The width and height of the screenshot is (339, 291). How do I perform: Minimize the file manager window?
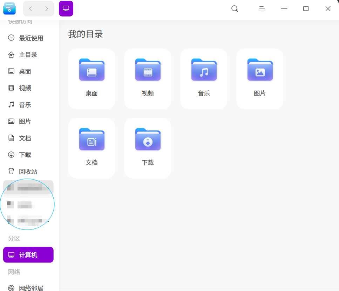point(284,9)
